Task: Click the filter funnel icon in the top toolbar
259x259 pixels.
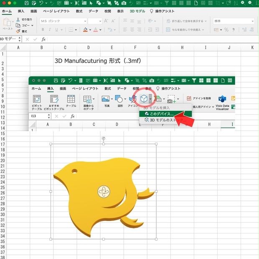Action: point(167,3)
